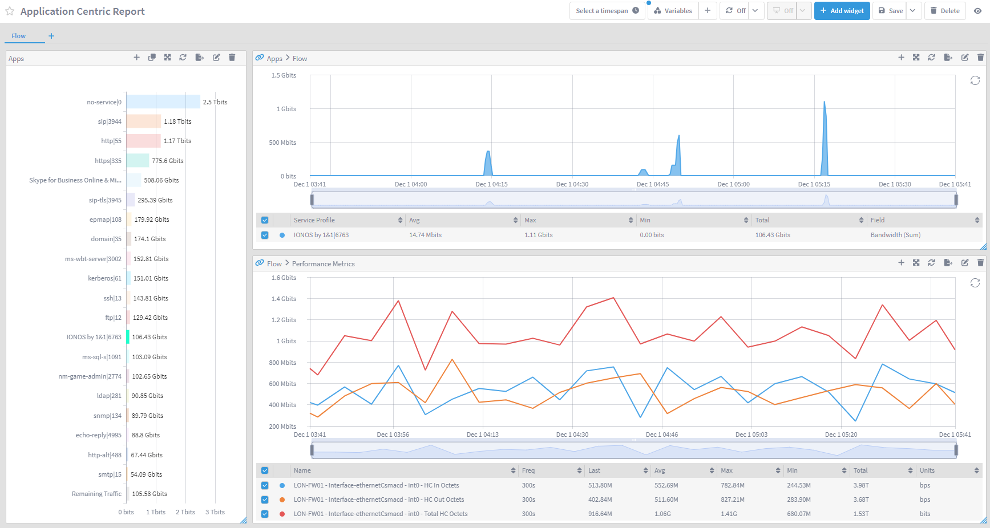Open Select a timespan picker
This screenshot has width=990, height=528.
(x=607, y=11)
